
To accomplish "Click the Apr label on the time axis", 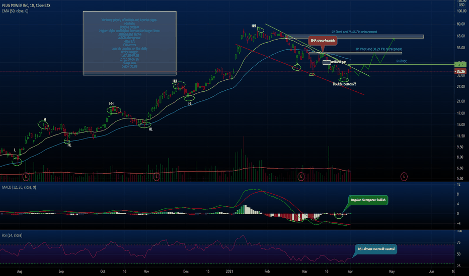I will click(350, 271).
